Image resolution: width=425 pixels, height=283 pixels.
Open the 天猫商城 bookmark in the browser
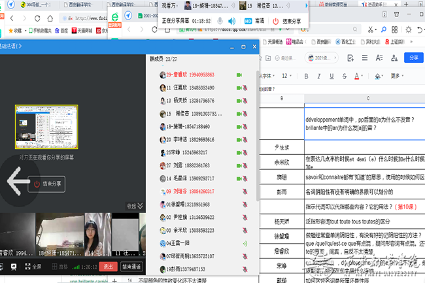click(x=86, y=30)
